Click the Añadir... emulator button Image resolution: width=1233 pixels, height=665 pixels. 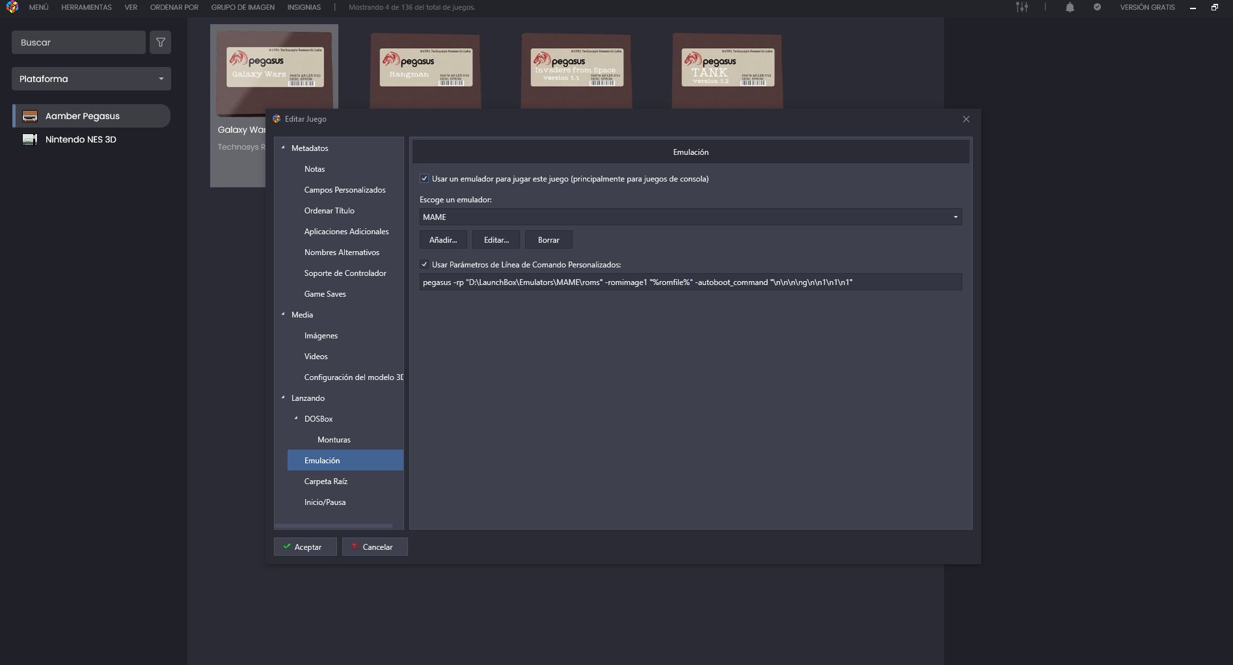[x=443, y=239]
